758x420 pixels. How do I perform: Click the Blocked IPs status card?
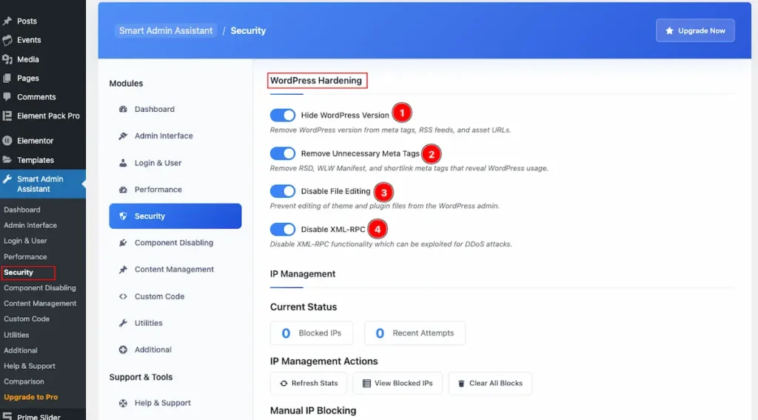pos(312,333)
